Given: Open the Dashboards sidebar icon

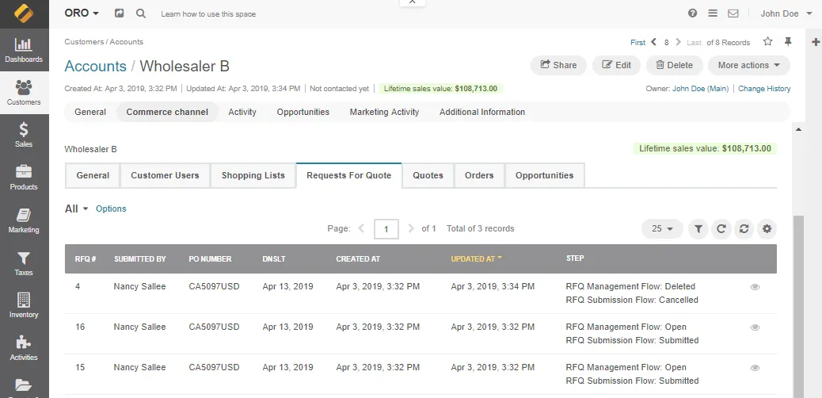Looking at the screenshot, I should click(24, 51).
